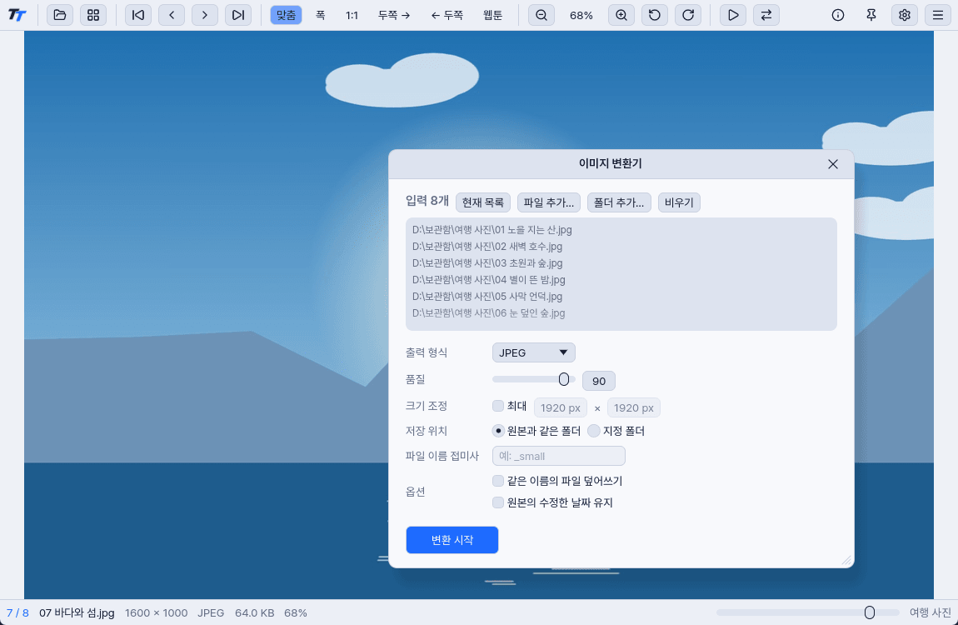Zoom out with the minus magnifier

[x=541, y=15]
